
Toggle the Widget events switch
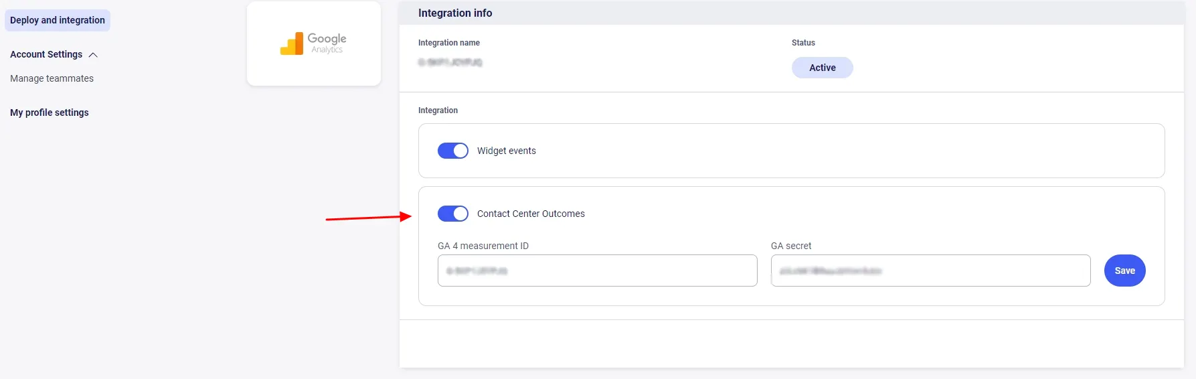click(x=452, y=151)
